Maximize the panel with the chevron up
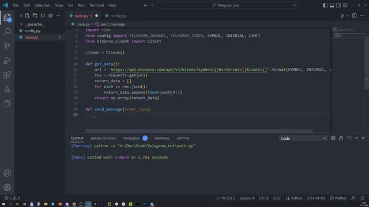 (x=356, y=138)
